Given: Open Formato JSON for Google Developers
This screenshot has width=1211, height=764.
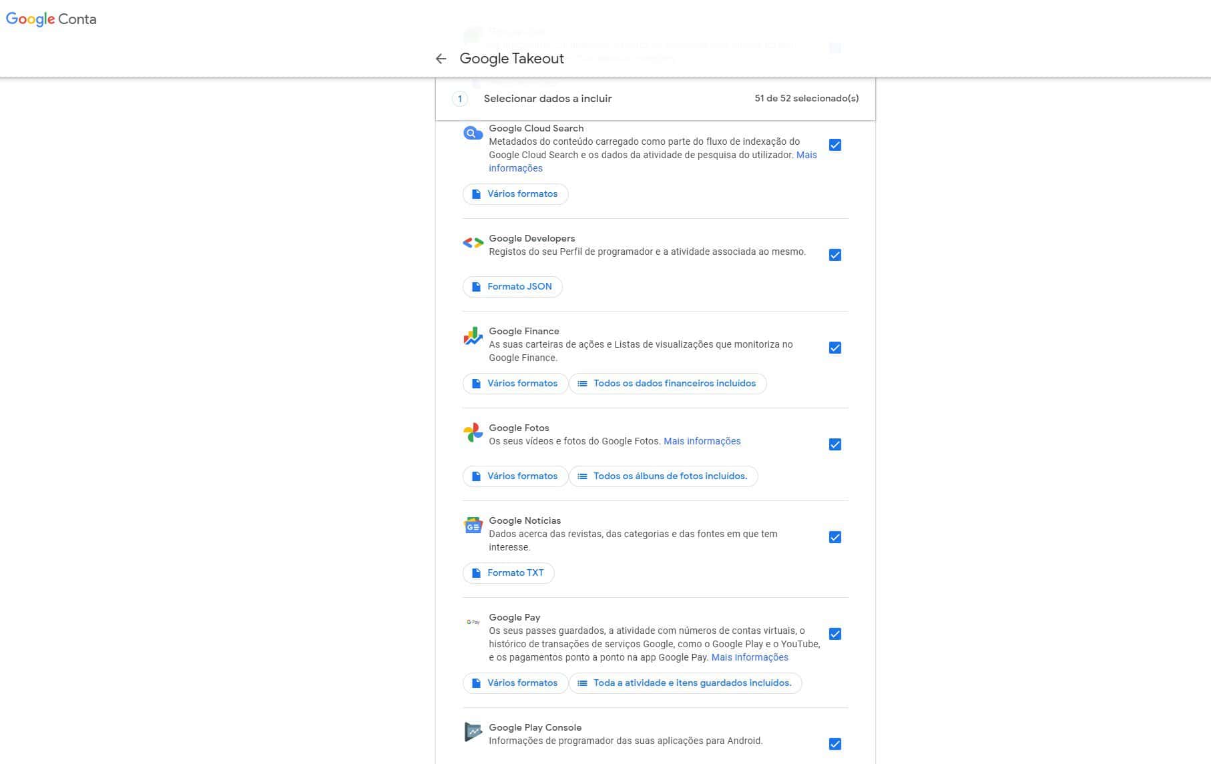Looking at the screenshot, I should 513,287.
